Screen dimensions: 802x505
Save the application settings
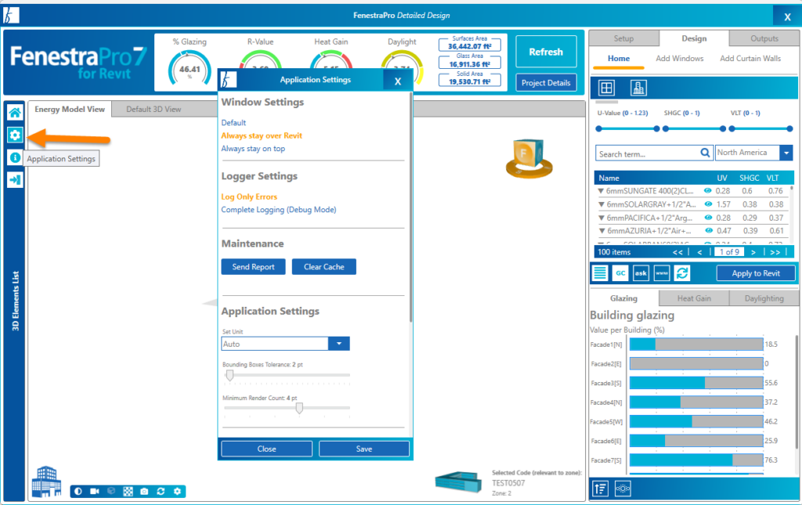pos(363,449)
